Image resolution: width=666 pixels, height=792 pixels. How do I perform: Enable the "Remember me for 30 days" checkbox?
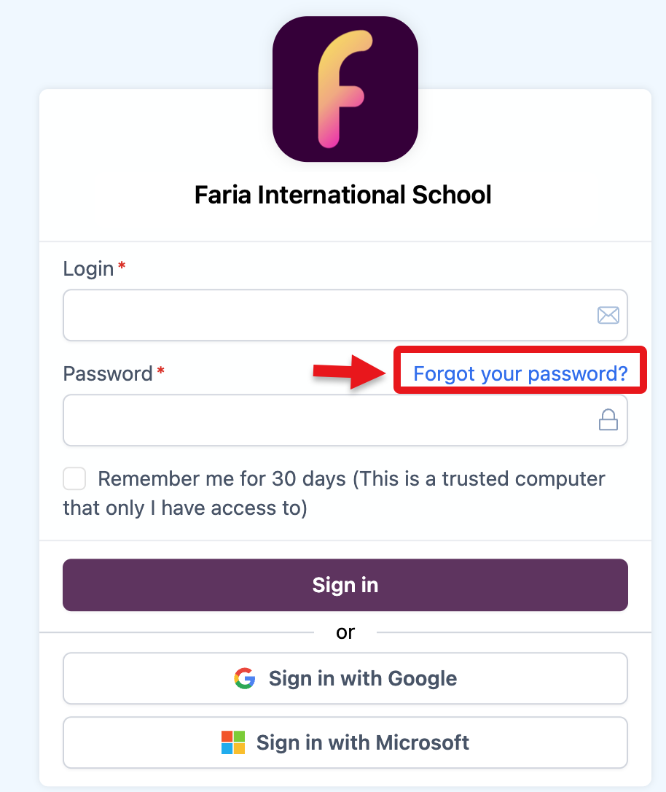click(74, 479)
